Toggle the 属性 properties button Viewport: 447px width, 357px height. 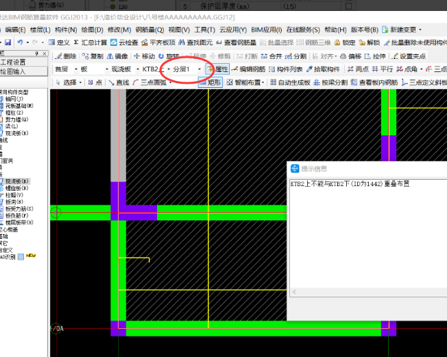(x=217, y=69)
